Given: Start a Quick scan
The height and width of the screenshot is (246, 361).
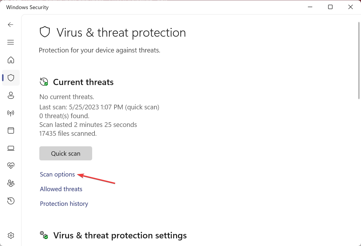Looking at the screenshot, I should click(x=65, y=153).
